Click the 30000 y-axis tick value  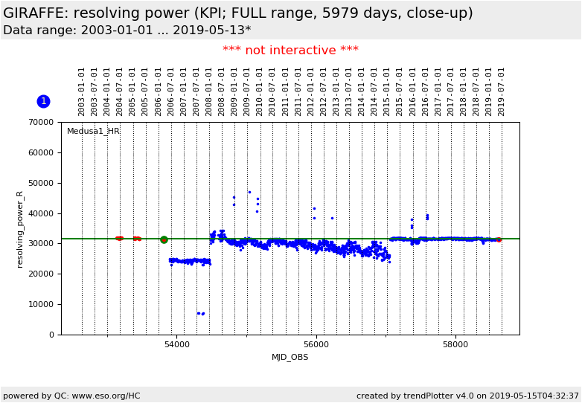coord(40,244)
